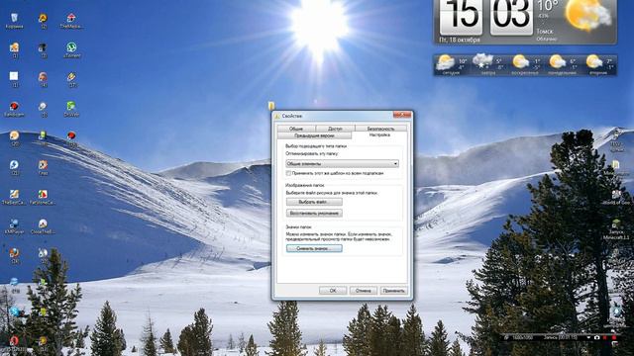Click the hour flip clock digits 15
This screenshot has width=634, height=356.
coord(461,16)
